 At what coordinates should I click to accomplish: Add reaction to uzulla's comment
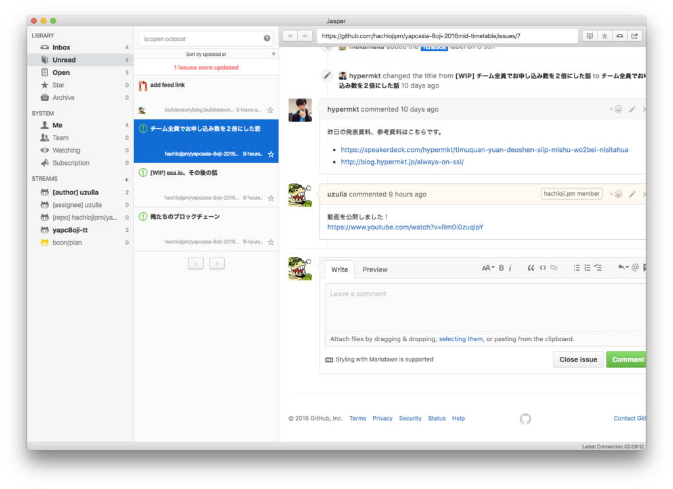coord(616,195)
